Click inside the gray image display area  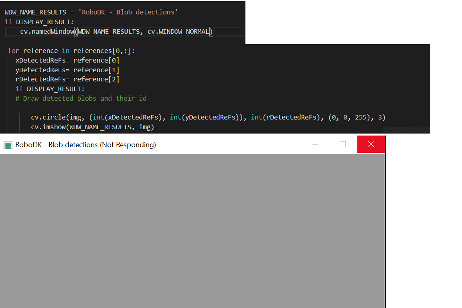[x=192, y=231]
